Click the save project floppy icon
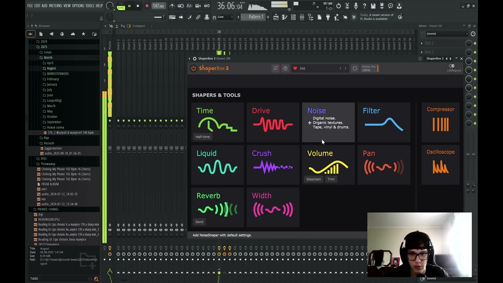The width and height of the screenshot is (503, 283). [x=373, y=6]
